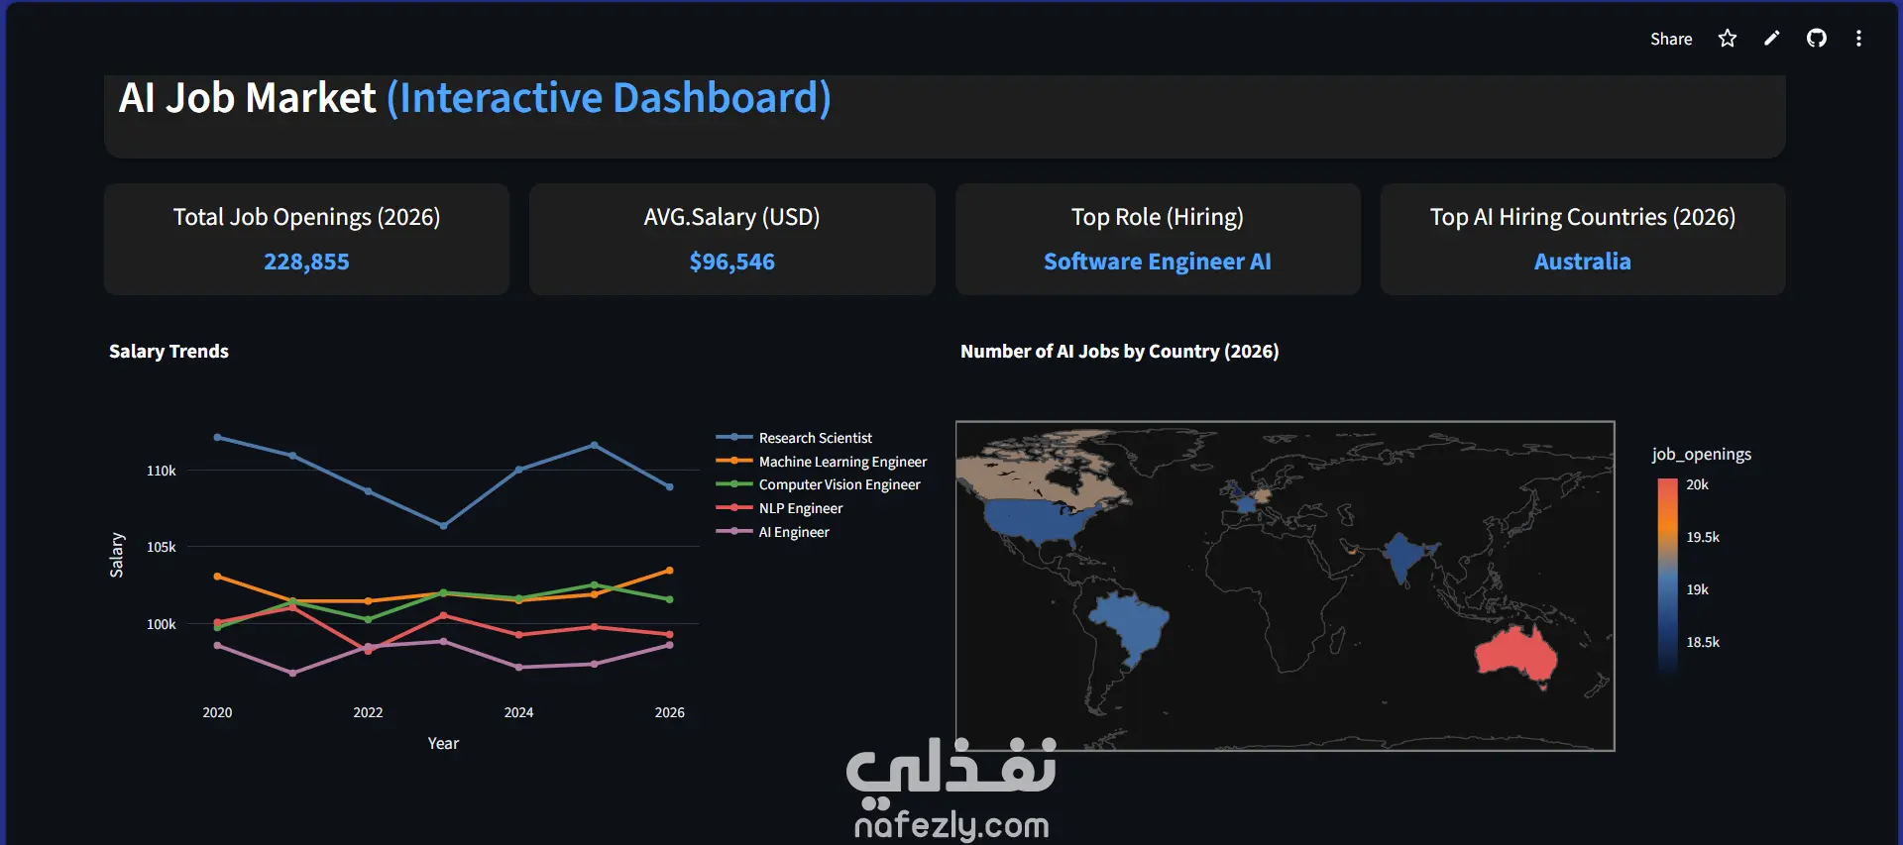1903x845 pixels.
Task: Click the Share button
Action: (x=1671, y=39)
